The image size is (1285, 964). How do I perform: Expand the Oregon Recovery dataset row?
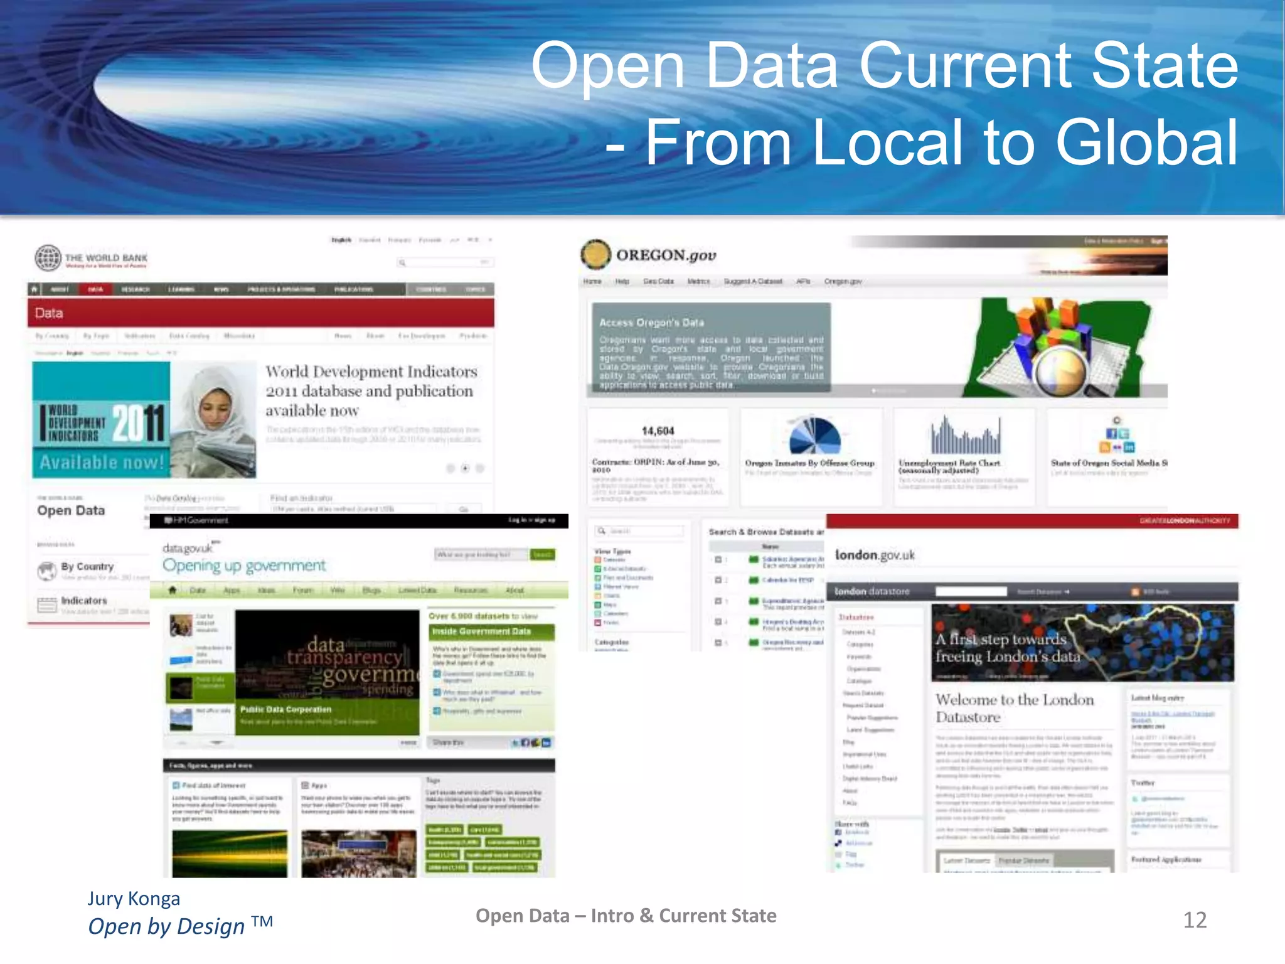point(718,642)
